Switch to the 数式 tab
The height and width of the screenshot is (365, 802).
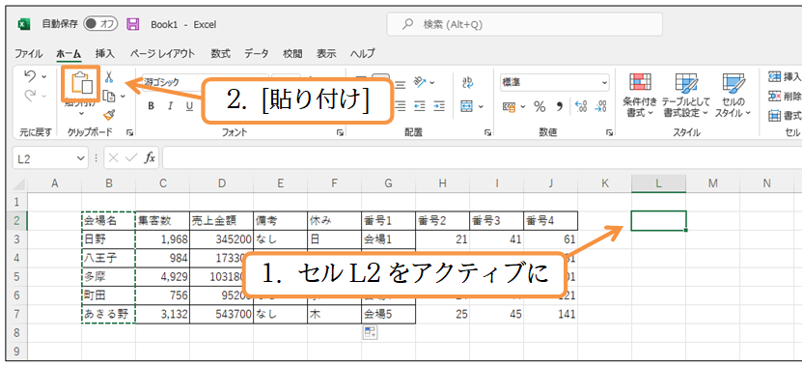(x=220, y=54)
